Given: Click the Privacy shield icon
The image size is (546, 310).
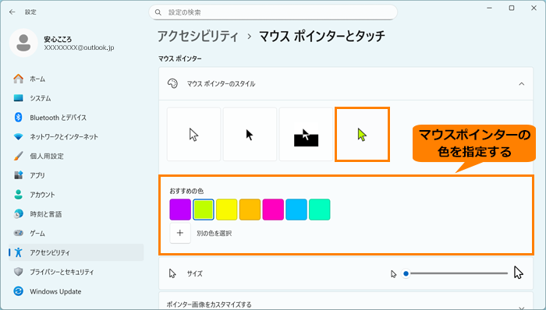Looking at the screenshot, I should click(19, 272).
